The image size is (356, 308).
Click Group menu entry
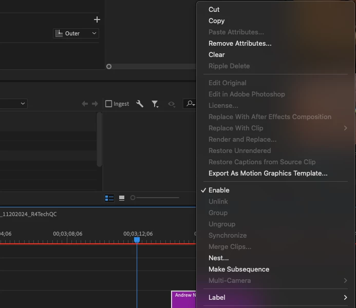[x=218, y=213]
